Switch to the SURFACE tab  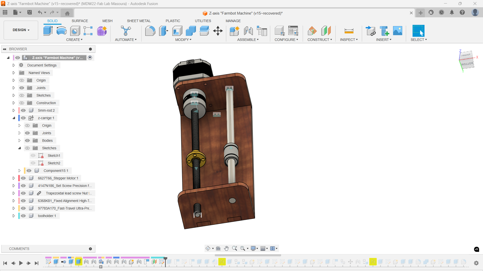[x=80, y=21]
